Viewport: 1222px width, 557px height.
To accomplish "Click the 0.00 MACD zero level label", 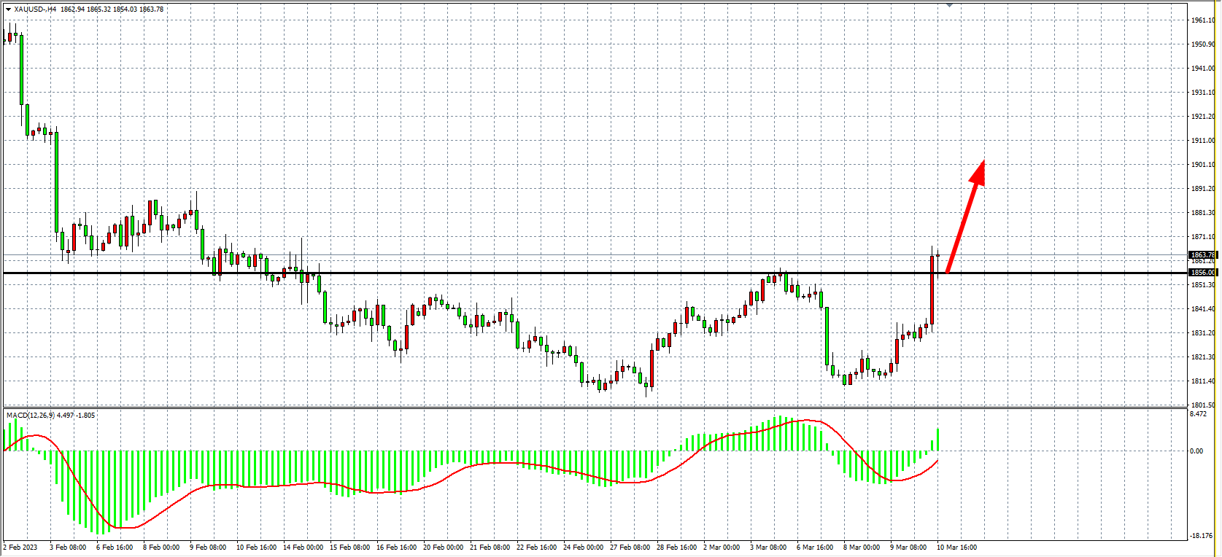I will tap(1196, 451).
